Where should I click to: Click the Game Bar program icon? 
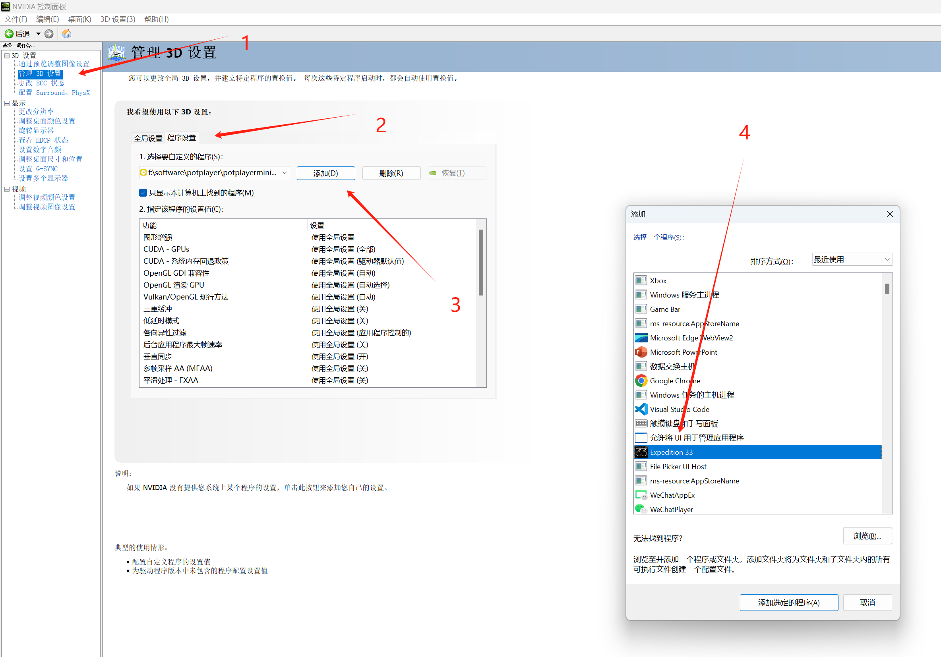[x=641, y=309]
